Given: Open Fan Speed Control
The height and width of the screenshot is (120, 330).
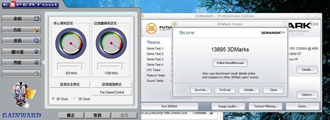Looking at the screenshot, I should pos(112,92).
